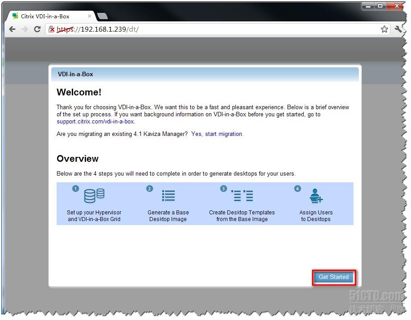
Task: Click the desktop templates icon for step 3
Action: tap(242, 196)
